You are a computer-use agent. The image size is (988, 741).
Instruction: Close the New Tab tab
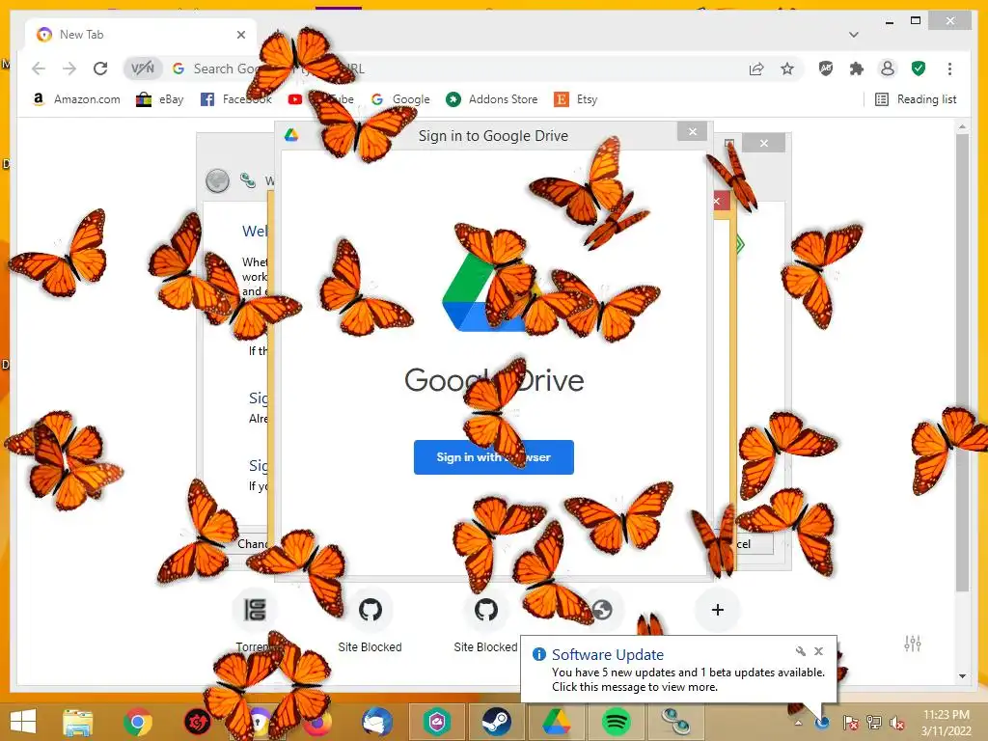(x=240, y=35)
